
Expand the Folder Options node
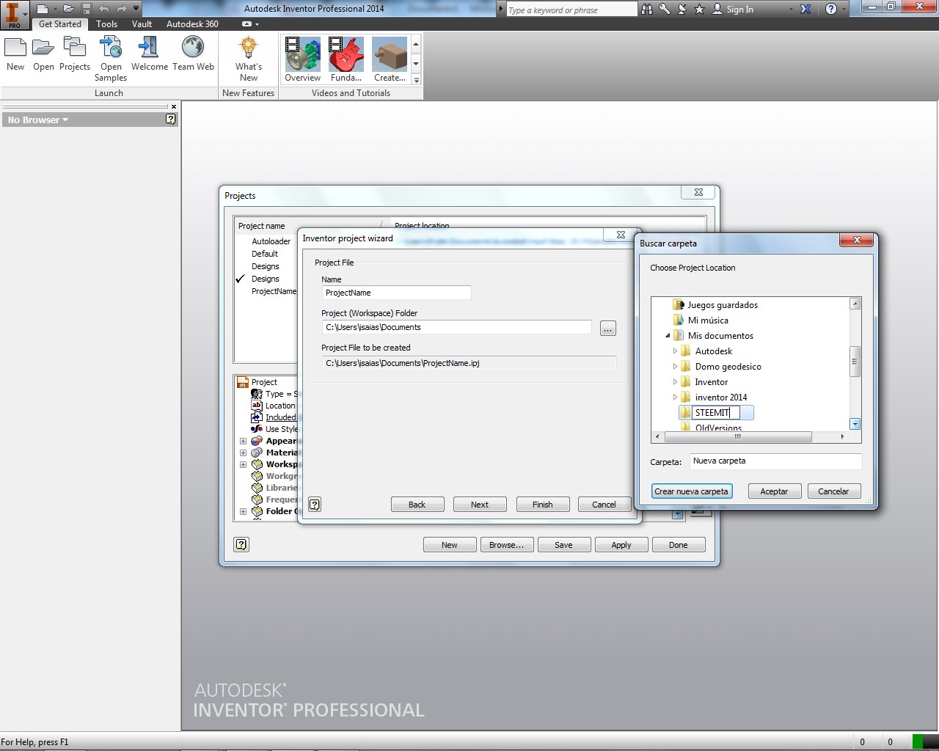243,511
